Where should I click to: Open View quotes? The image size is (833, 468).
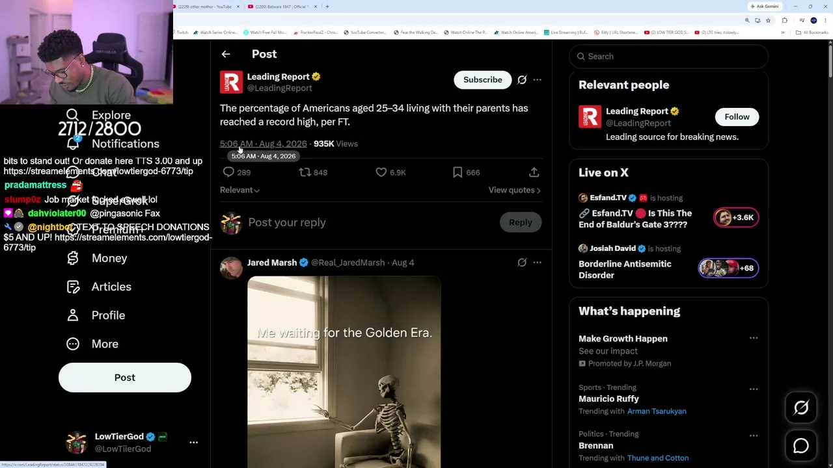click(515, 190)
